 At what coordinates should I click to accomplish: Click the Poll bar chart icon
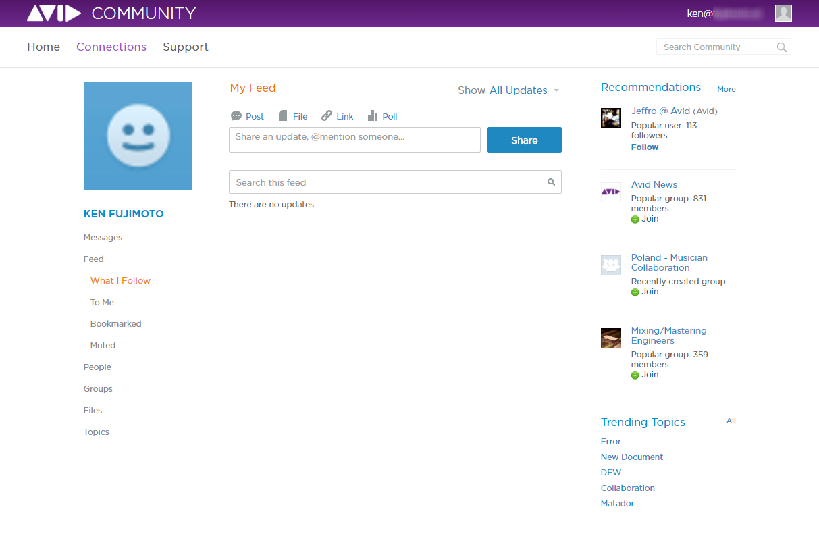(x=373, y=116)
